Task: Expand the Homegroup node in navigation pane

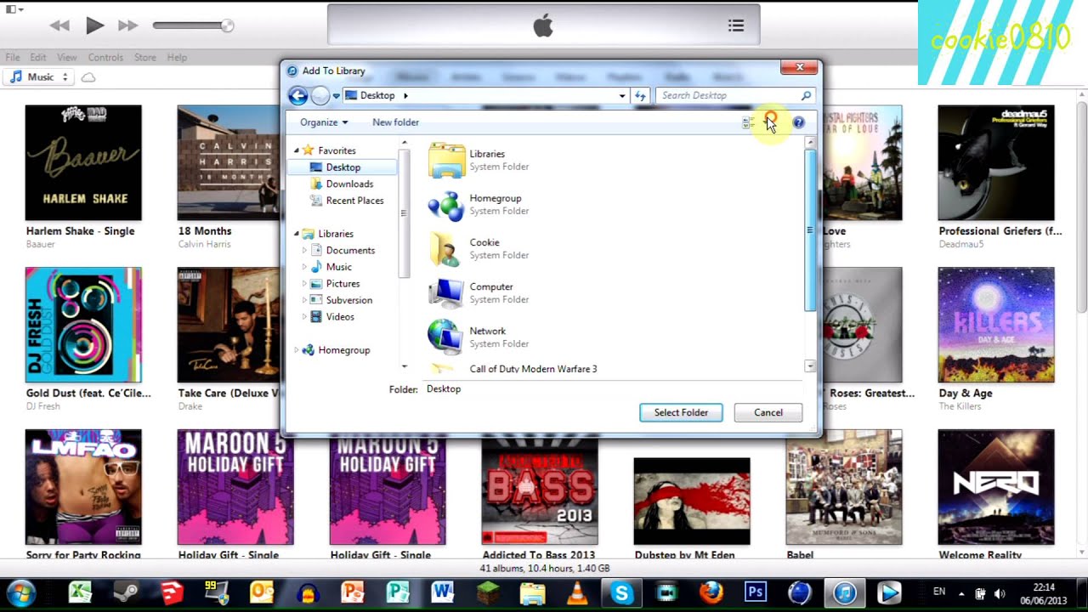Action: 297,350
